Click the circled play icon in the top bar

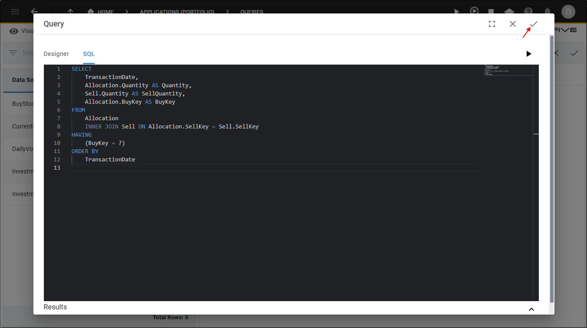[x=474, y=11]
